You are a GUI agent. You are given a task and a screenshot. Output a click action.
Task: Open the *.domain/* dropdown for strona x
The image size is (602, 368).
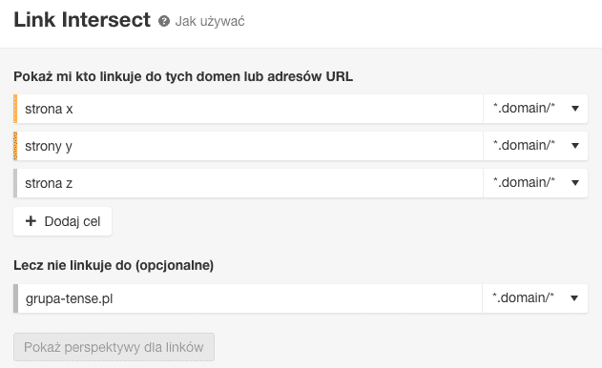tap(535, 109)
